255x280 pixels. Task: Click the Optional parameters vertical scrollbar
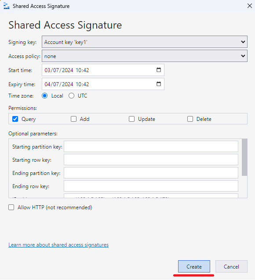coord(244,157)
